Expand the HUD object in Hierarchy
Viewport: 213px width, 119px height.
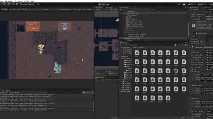point(125,17)
